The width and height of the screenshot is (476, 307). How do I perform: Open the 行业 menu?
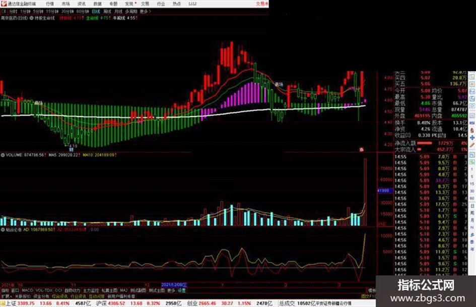(161, 4)
